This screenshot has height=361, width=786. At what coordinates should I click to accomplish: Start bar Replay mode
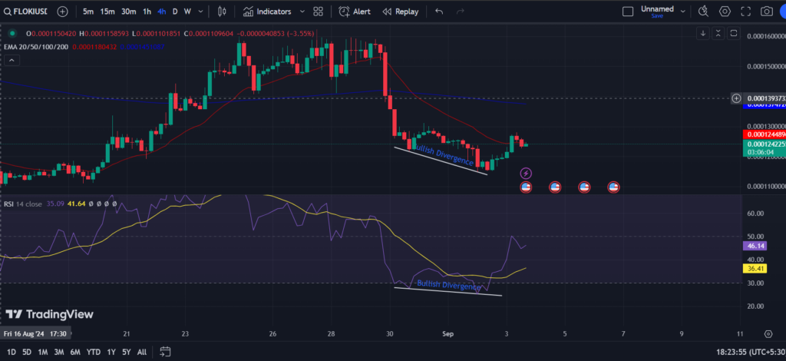400,11
